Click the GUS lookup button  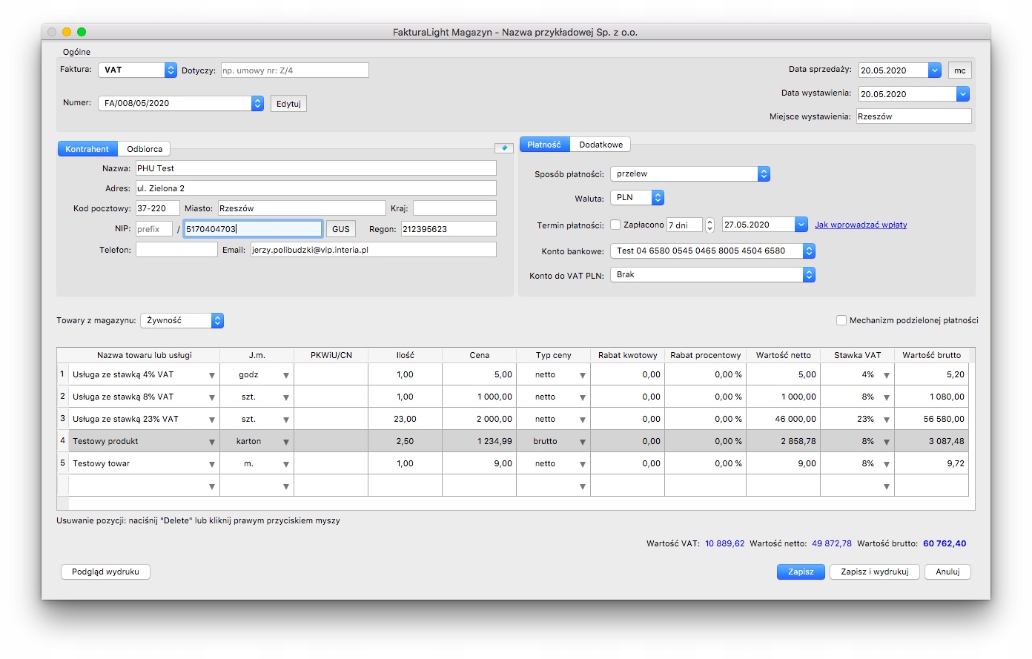[340, 229]
